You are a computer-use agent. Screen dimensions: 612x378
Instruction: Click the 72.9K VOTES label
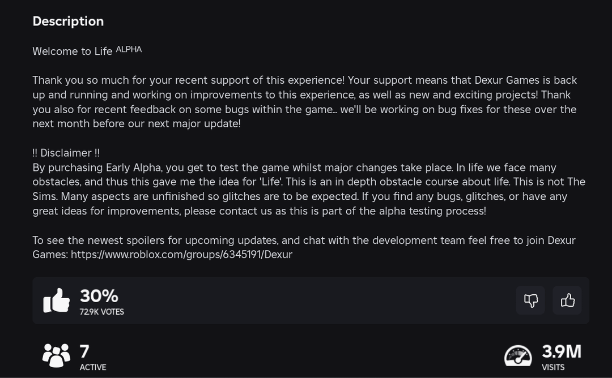pos(102,312)
